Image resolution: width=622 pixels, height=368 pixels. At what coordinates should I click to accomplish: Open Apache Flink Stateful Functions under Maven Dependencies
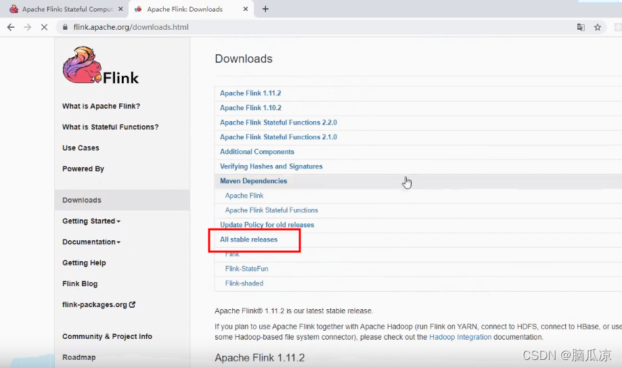[271, 210]
